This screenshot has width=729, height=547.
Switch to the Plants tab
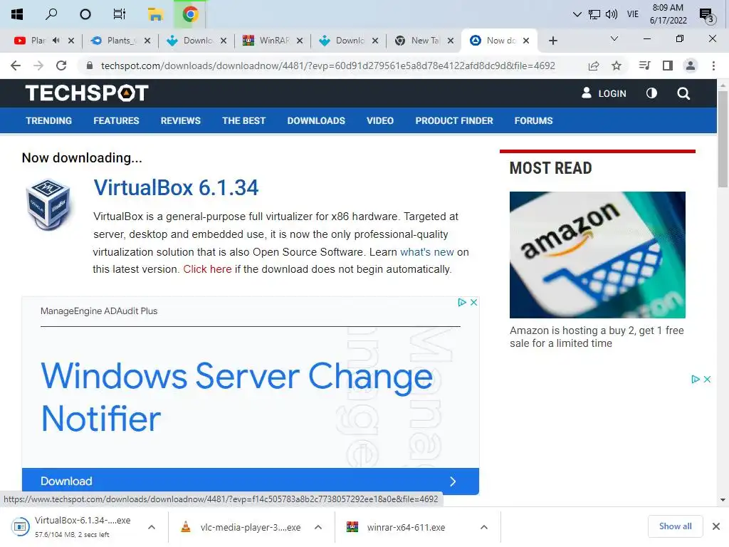tap(118, 41)
